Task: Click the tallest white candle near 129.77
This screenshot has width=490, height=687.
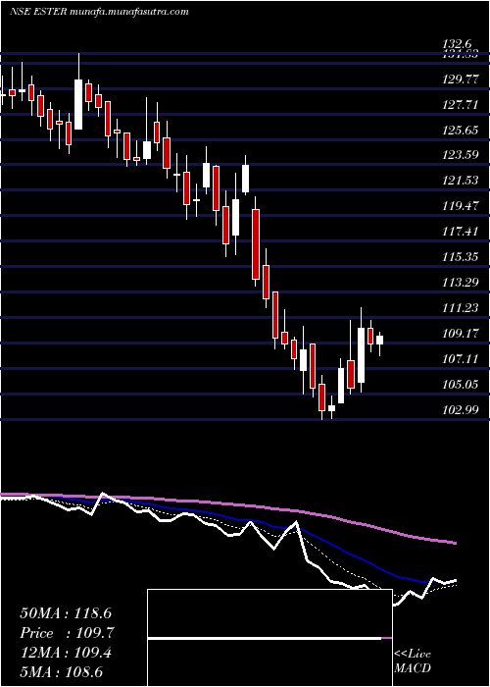Action: point(78,104)
